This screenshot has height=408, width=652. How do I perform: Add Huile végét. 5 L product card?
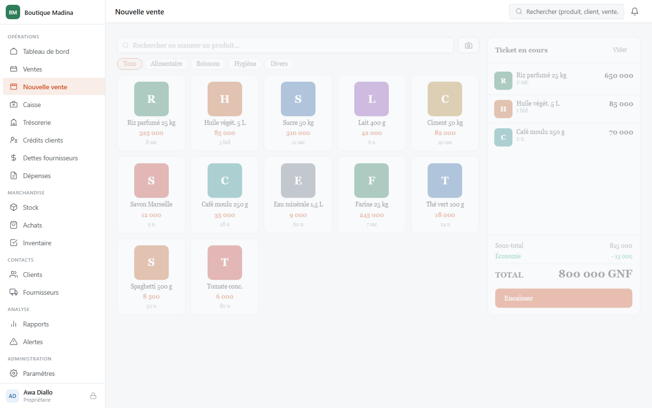tap(225, 113)
